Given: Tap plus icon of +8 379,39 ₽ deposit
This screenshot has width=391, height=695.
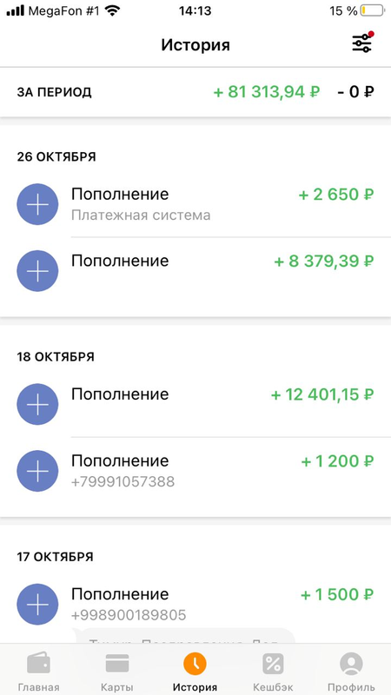Looking at the screenshot, I should [x=37, y=271].
